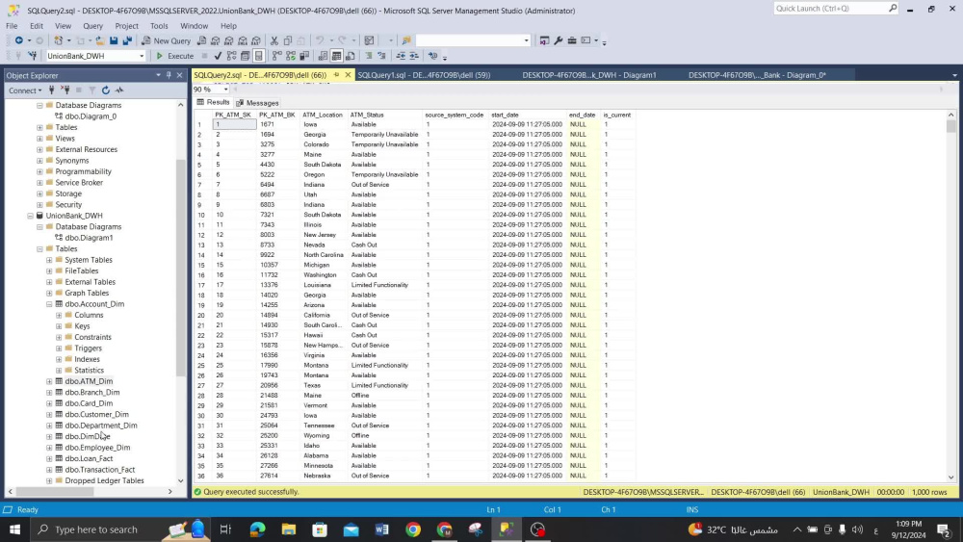
Task: Click the Save All icon
Action: [127, 40]
